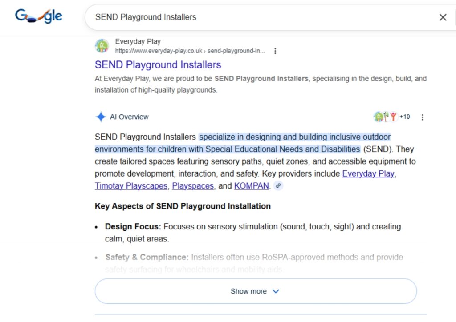Click the Design Focus bullet text
This screenshot has height=322, width=456.
[253, 233]
